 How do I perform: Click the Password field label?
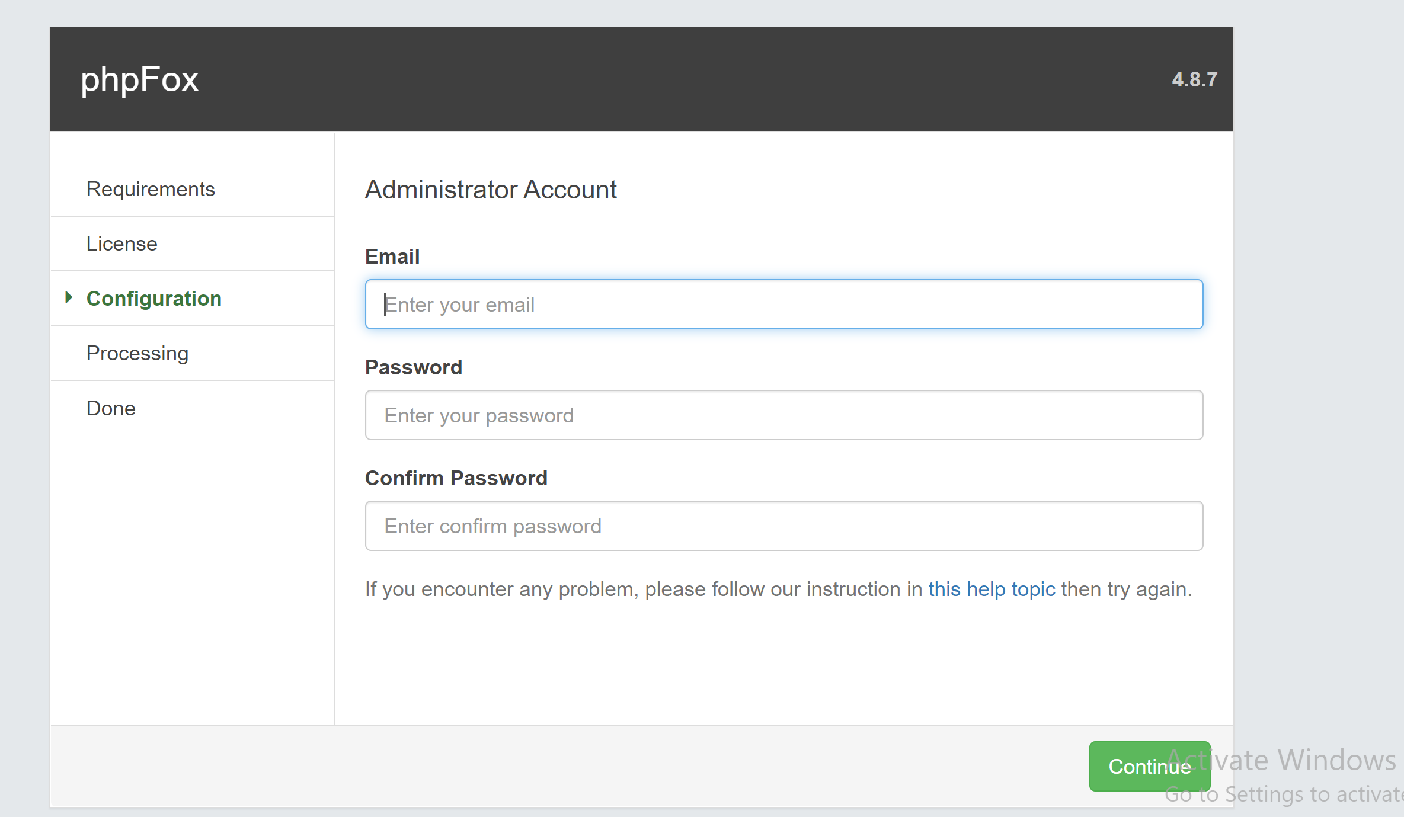(414, 367)
